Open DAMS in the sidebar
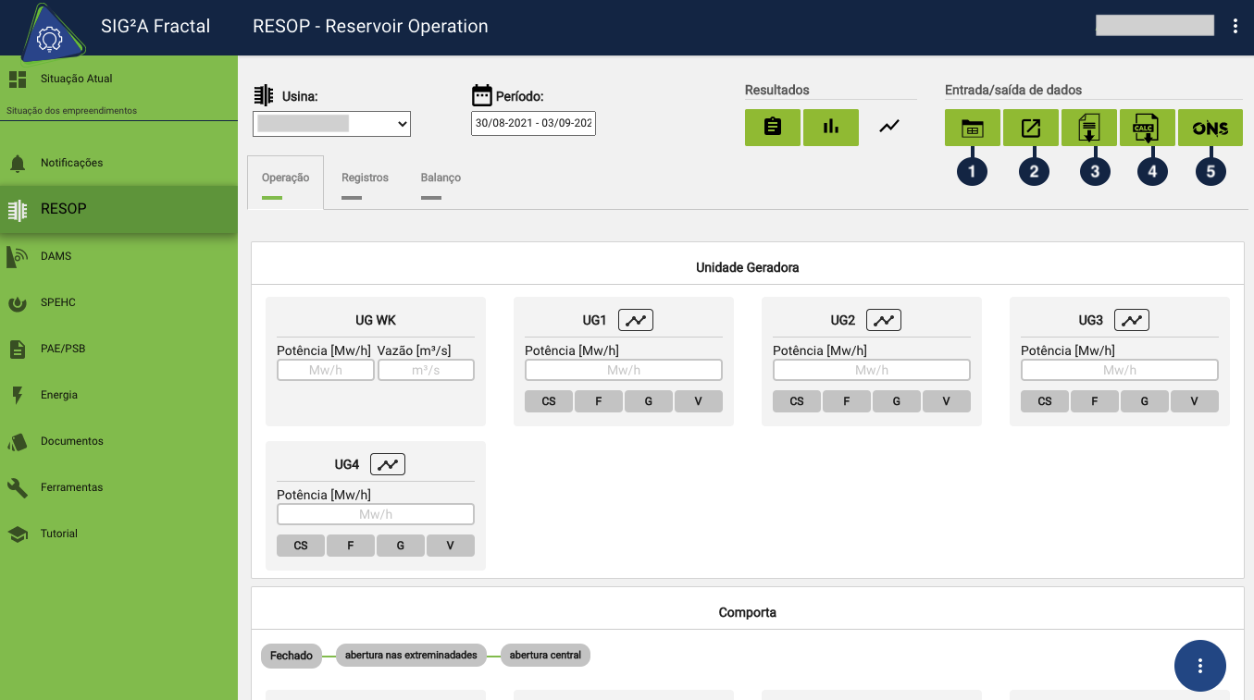Image resolution: width=1254 pixels, height=700 pixels. pos(56,256)
